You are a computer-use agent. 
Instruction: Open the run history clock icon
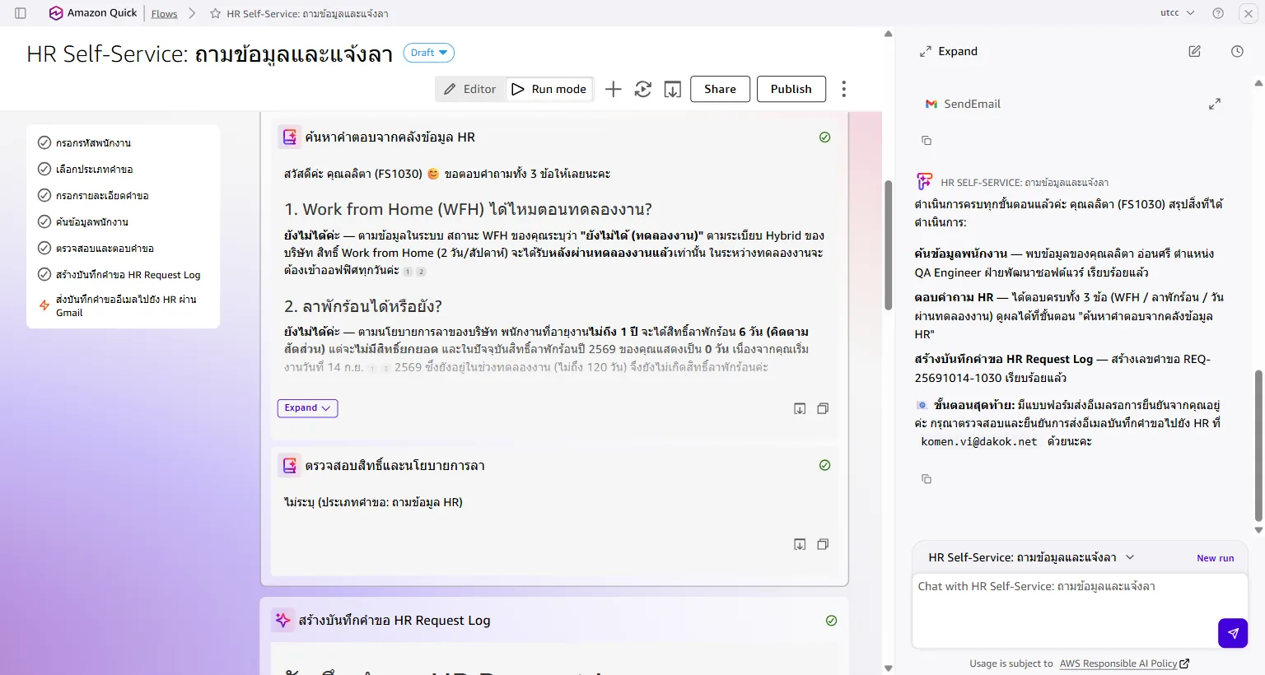pos(1237,51)
